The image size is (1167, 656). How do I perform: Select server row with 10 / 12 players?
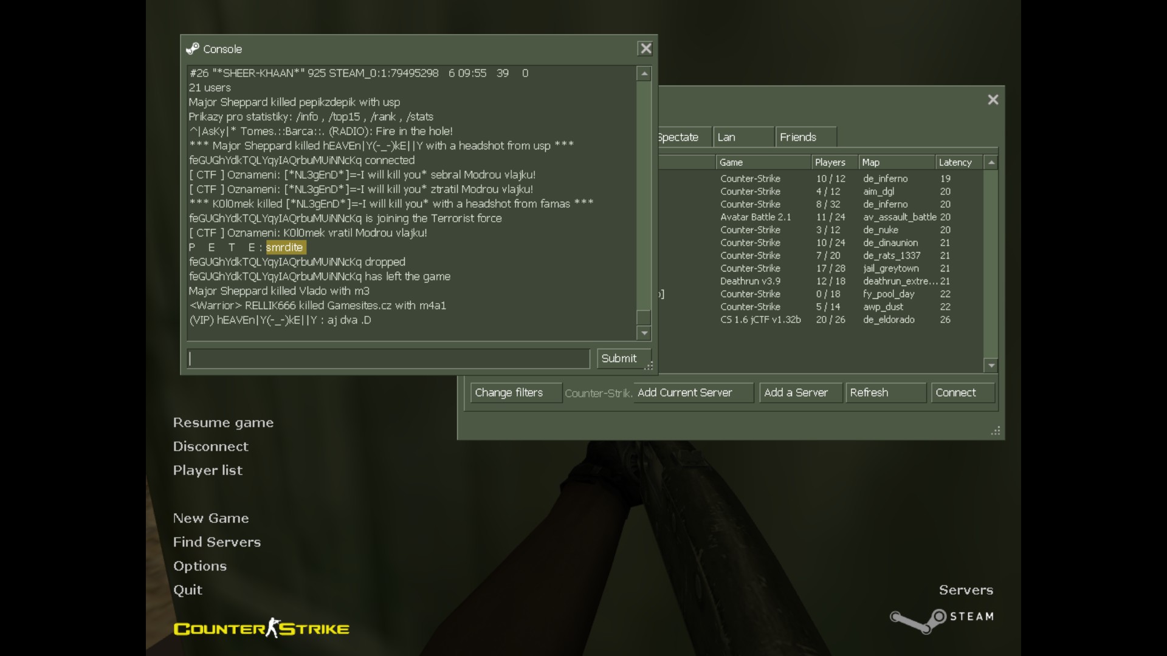[821, 179]
